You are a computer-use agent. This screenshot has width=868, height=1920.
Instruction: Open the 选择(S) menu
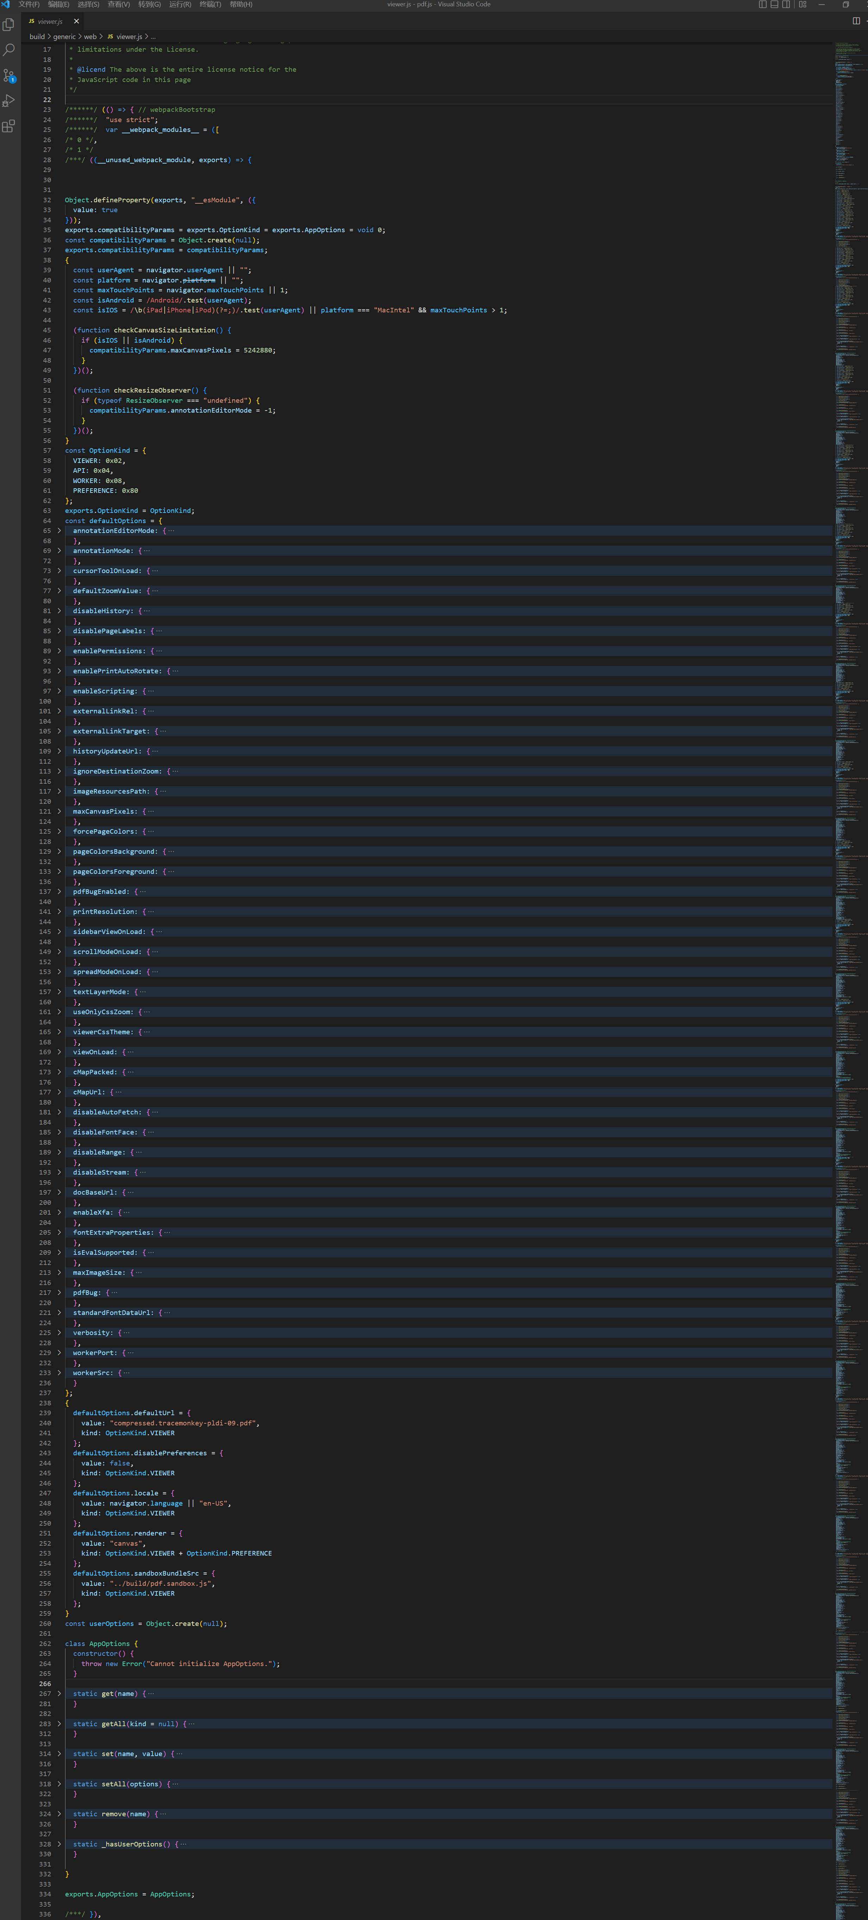88,5
